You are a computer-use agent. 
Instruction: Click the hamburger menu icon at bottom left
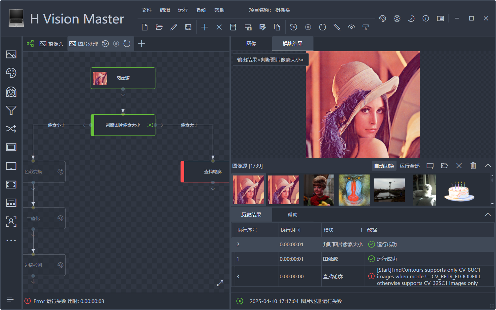pos(10,299)
